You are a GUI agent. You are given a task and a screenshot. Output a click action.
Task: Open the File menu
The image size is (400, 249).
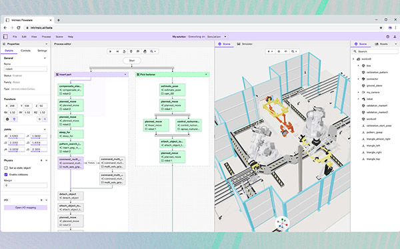coord(15,37)
